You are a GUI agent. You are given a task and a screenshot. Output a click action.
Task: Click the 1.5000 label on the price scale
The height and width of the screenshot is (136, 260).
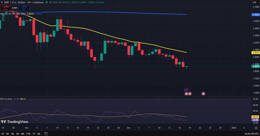pos(256,93)
